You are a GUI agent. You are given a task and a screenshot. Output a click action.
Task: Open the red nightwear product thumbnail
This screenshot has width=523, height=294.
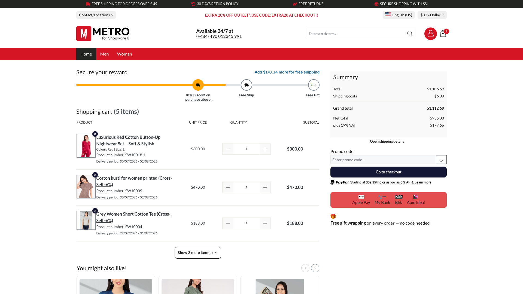tap(86, 146)
